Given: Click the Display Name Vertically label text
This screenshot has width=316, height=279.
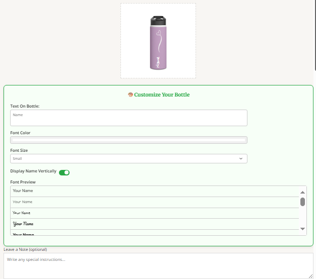Looking at the screenshot, I should pyautogui.click(x=33, y=171).
